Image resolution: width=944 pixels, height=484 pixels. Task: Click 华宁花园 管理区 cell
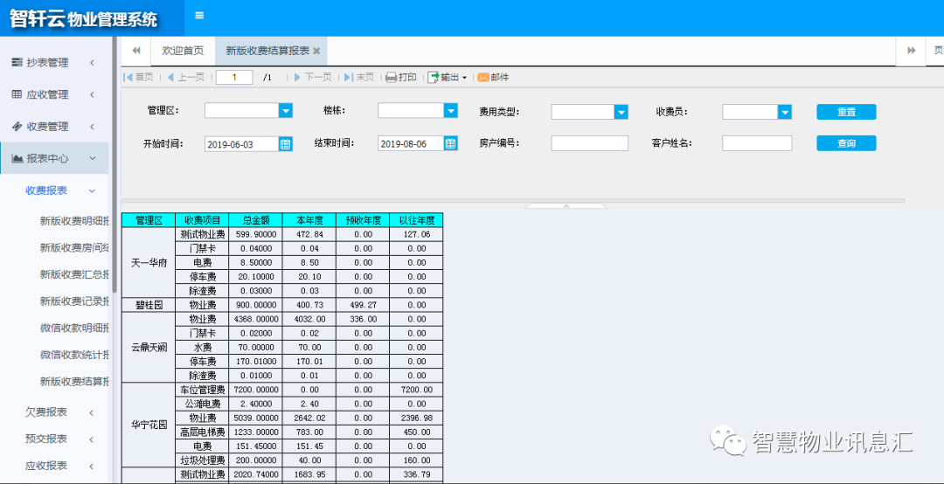click(x=149, y=425)
